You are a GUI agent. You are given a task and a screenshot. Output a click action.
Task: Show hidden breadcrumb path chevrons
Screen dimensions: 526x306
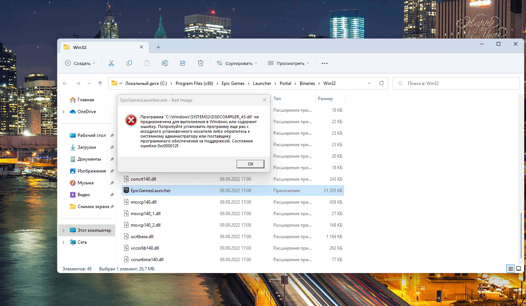[x=121, y=83]
